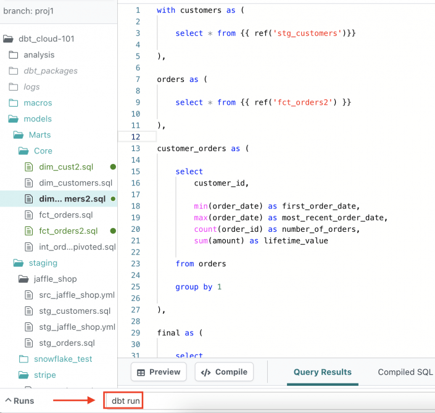Click the analysis folder icon
Image resolution: width=435 pixels, height=413 pixels.
pyautogui.click(x=14, y=55)
